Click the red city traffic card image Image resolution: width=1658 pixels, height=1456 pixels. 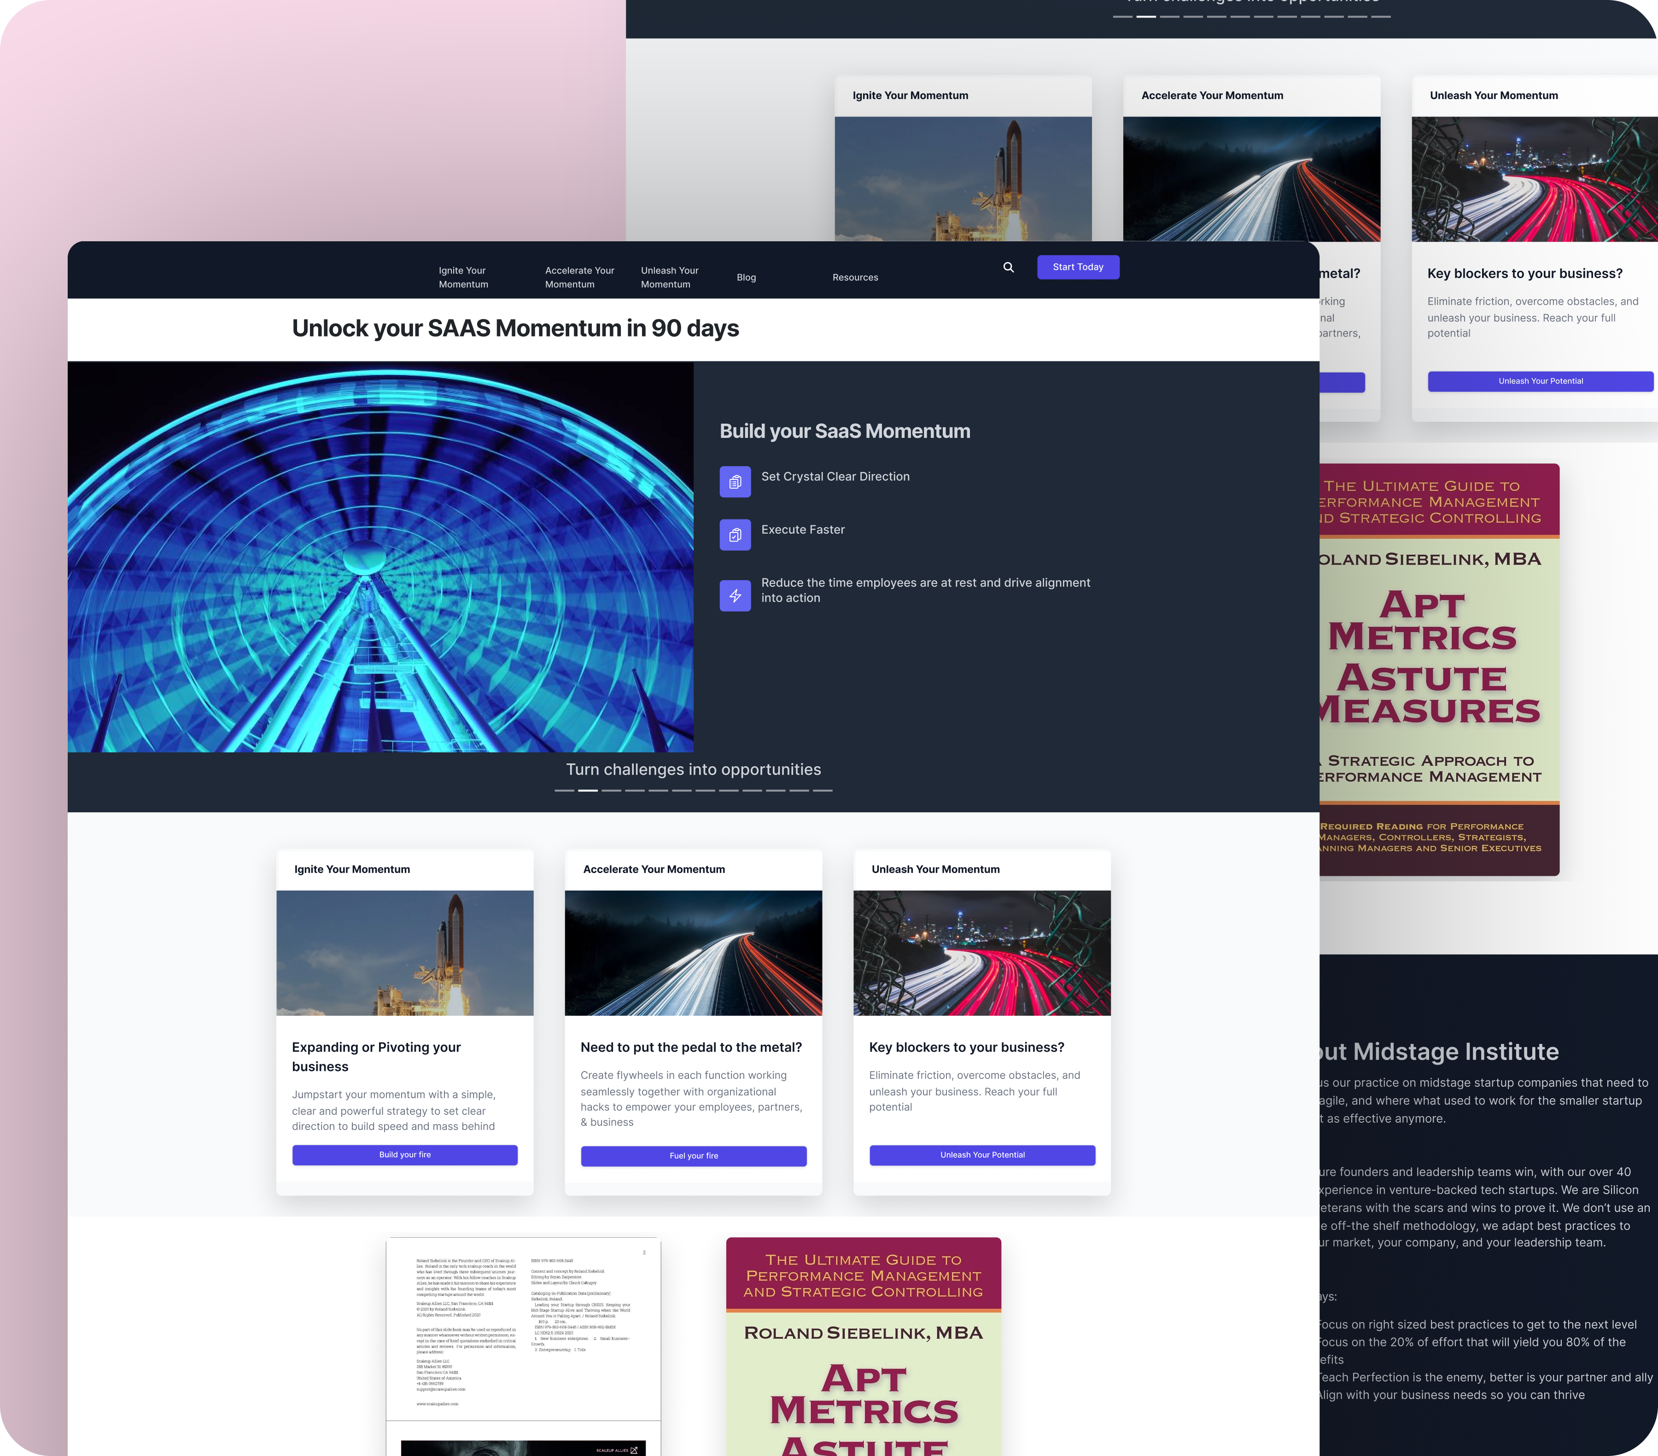pyautogui.click(x=981, y=952)
